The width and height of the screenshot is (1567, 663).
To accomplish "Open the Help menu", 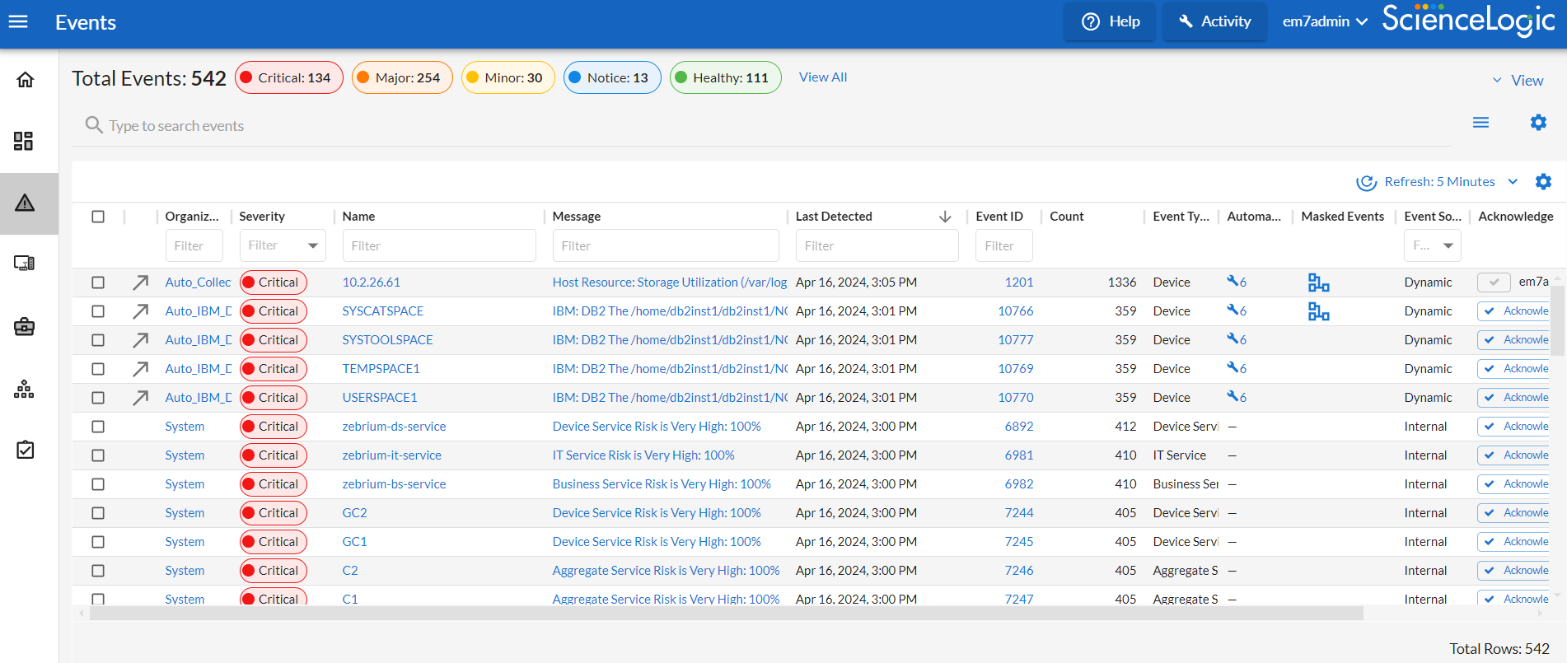I will click(1111, 22).
